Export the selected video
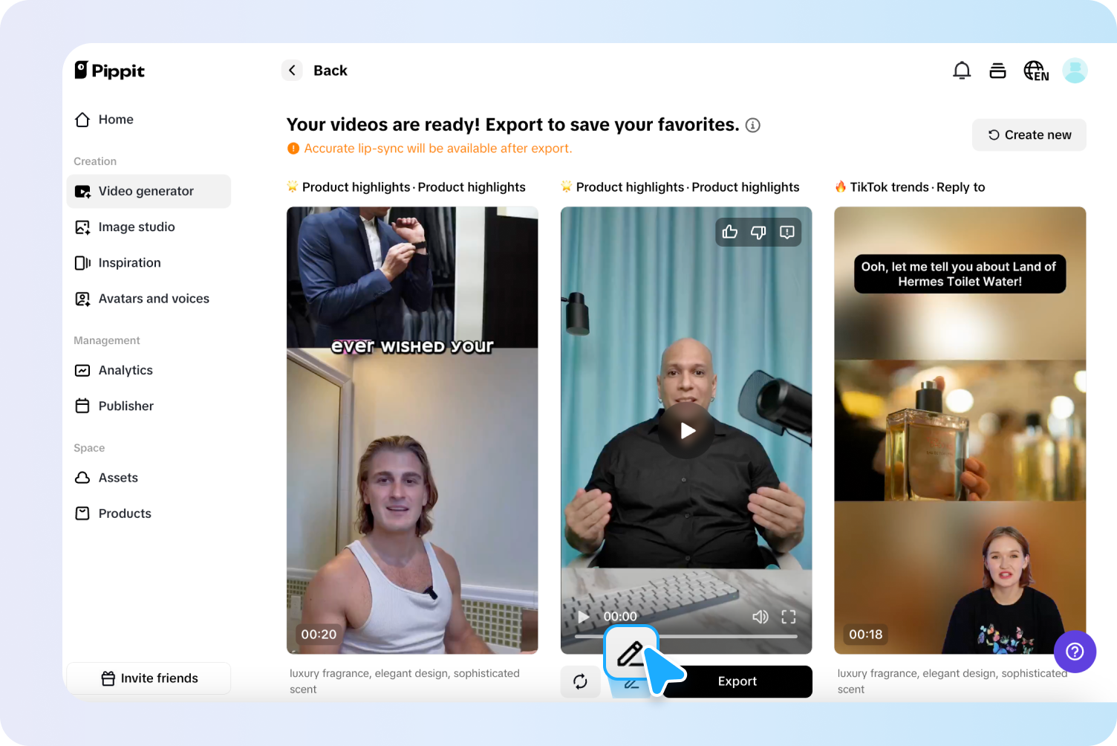 click(737, 681)
